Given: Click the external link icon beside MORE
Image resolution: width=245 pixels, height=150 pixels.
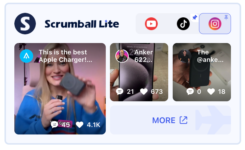Looking at the screenshot, I should [183, 120].
